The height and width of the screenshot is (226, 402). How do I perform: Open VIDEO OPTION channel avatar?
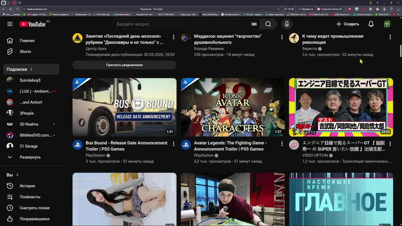(294, 145)
